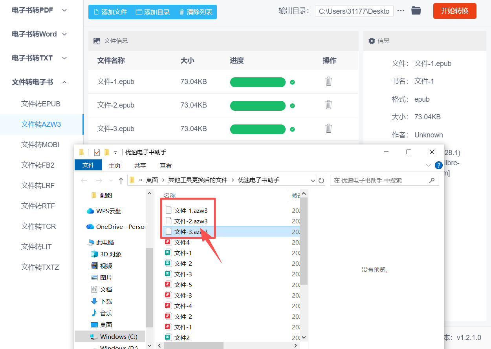Screen dimensions: 491x349
Task: Open the recent locations dropdown arrow
Action: point(110,181)
